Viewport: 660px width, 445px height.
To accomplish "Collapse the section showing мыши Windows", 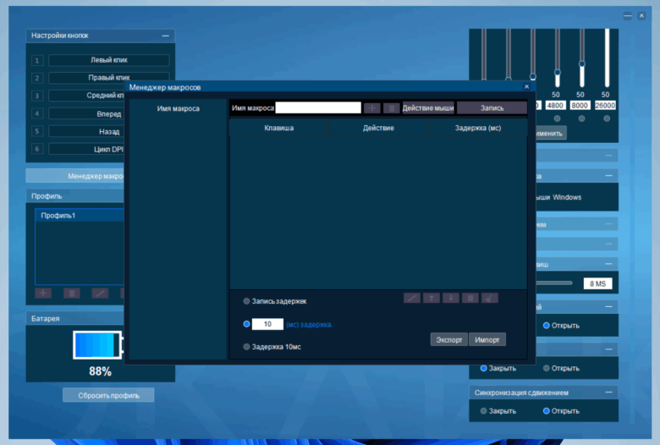I will coord(608,176).
